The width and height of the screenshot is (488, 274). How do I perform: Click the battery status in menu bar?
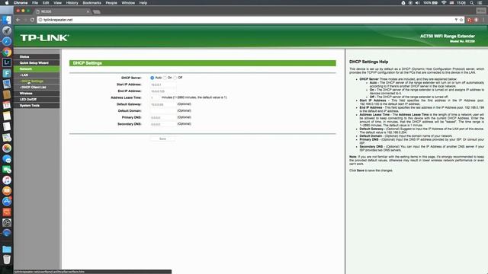coord(431,3)
